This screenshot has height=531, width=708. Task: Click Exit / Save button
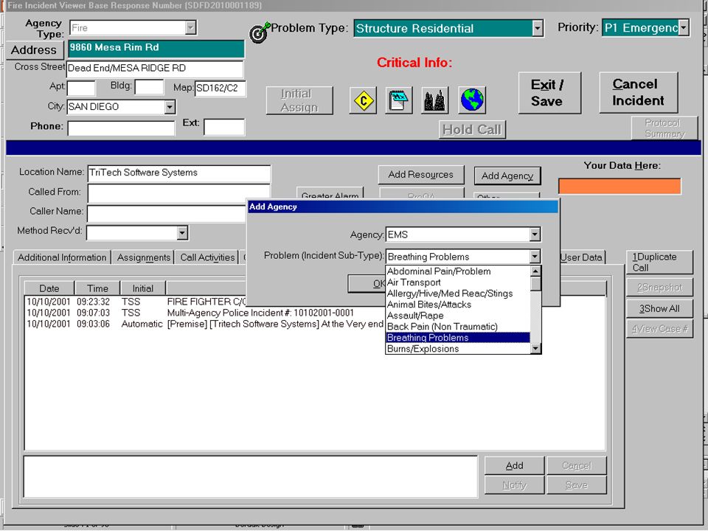(549, 93)
